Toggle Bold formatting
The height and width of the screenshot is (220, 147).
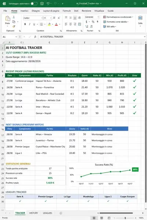[x=25, y=24]
